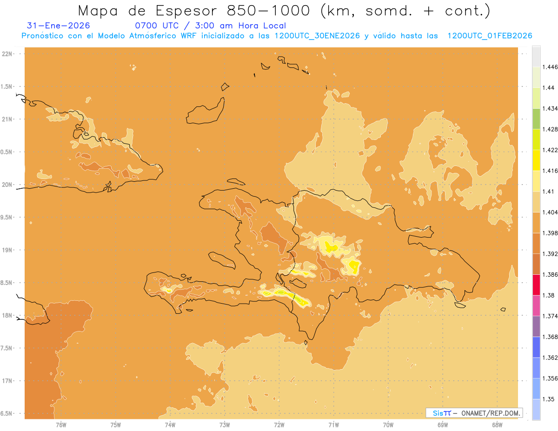558x431 pixels.
Task: Click the '19N' latitude label
Action: point(7,250)
